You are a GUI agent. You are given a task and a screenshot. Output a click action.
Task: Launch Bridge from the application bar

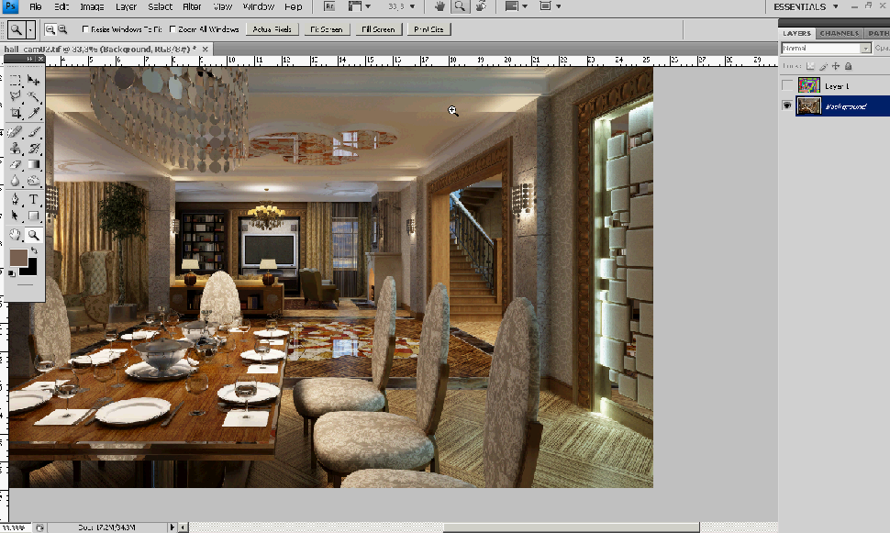coord(329,6)
